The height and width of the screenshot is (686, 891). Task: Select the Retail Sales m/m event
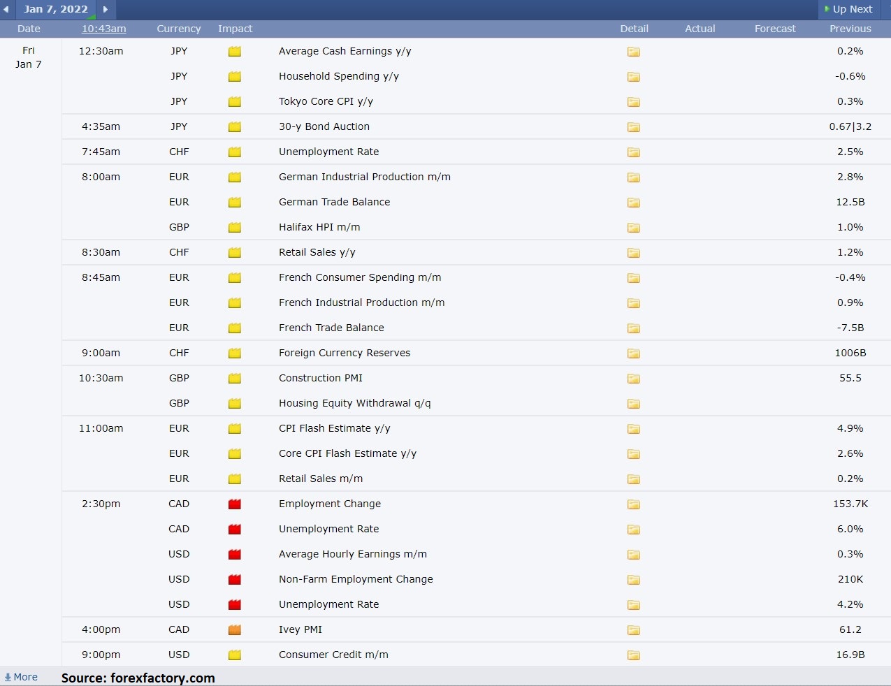pos(321,479)
